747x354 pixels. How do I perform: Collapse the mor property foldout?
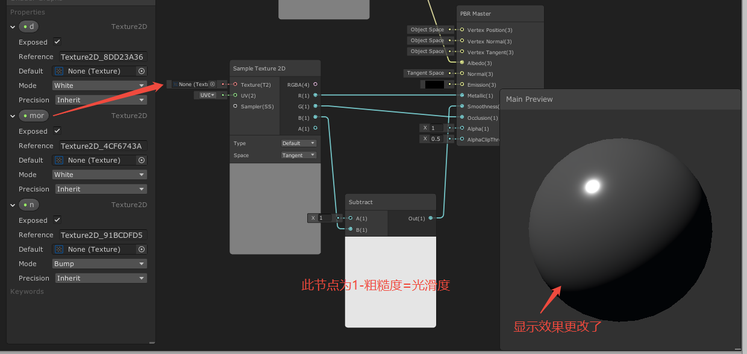[13, 116]
